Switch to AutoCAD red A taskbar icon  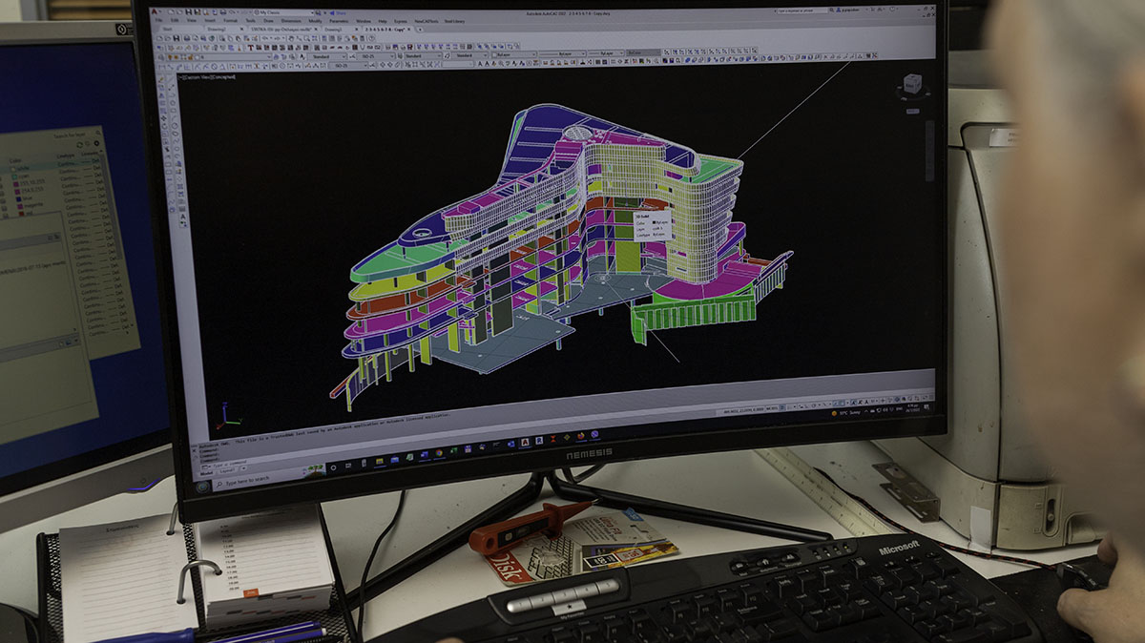(525, 442)
